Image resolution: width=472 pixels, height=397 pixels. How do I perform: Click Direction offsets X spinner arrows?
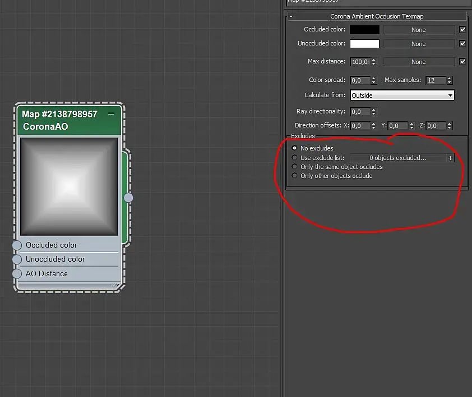(373, 126)
